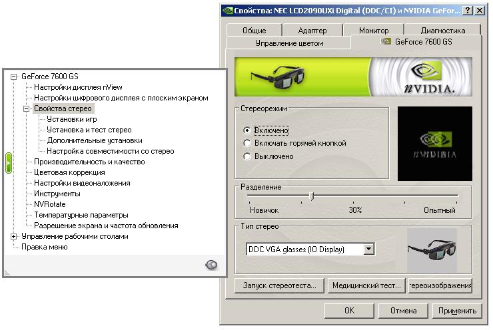Expand the Управление рабочими столами node
The width and height of the screenshot is (493, 330).
click(x=13, y=236)
